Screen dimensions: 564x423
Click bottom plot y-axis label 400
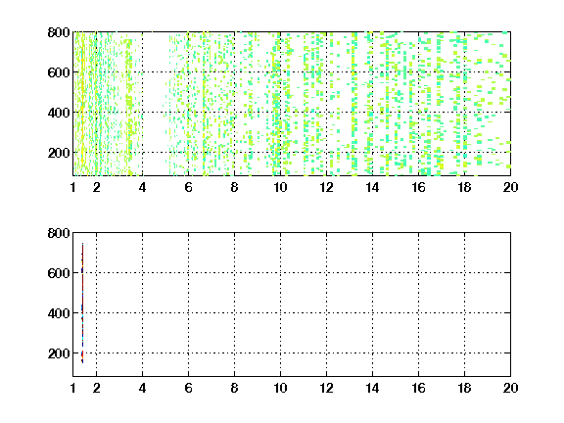(x=59, y=313)
